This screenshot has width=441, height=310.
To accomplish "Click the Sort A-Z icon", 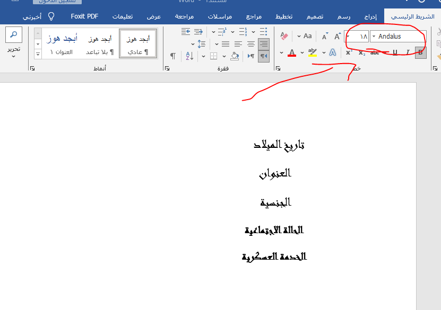I will (x=189, y=56).
